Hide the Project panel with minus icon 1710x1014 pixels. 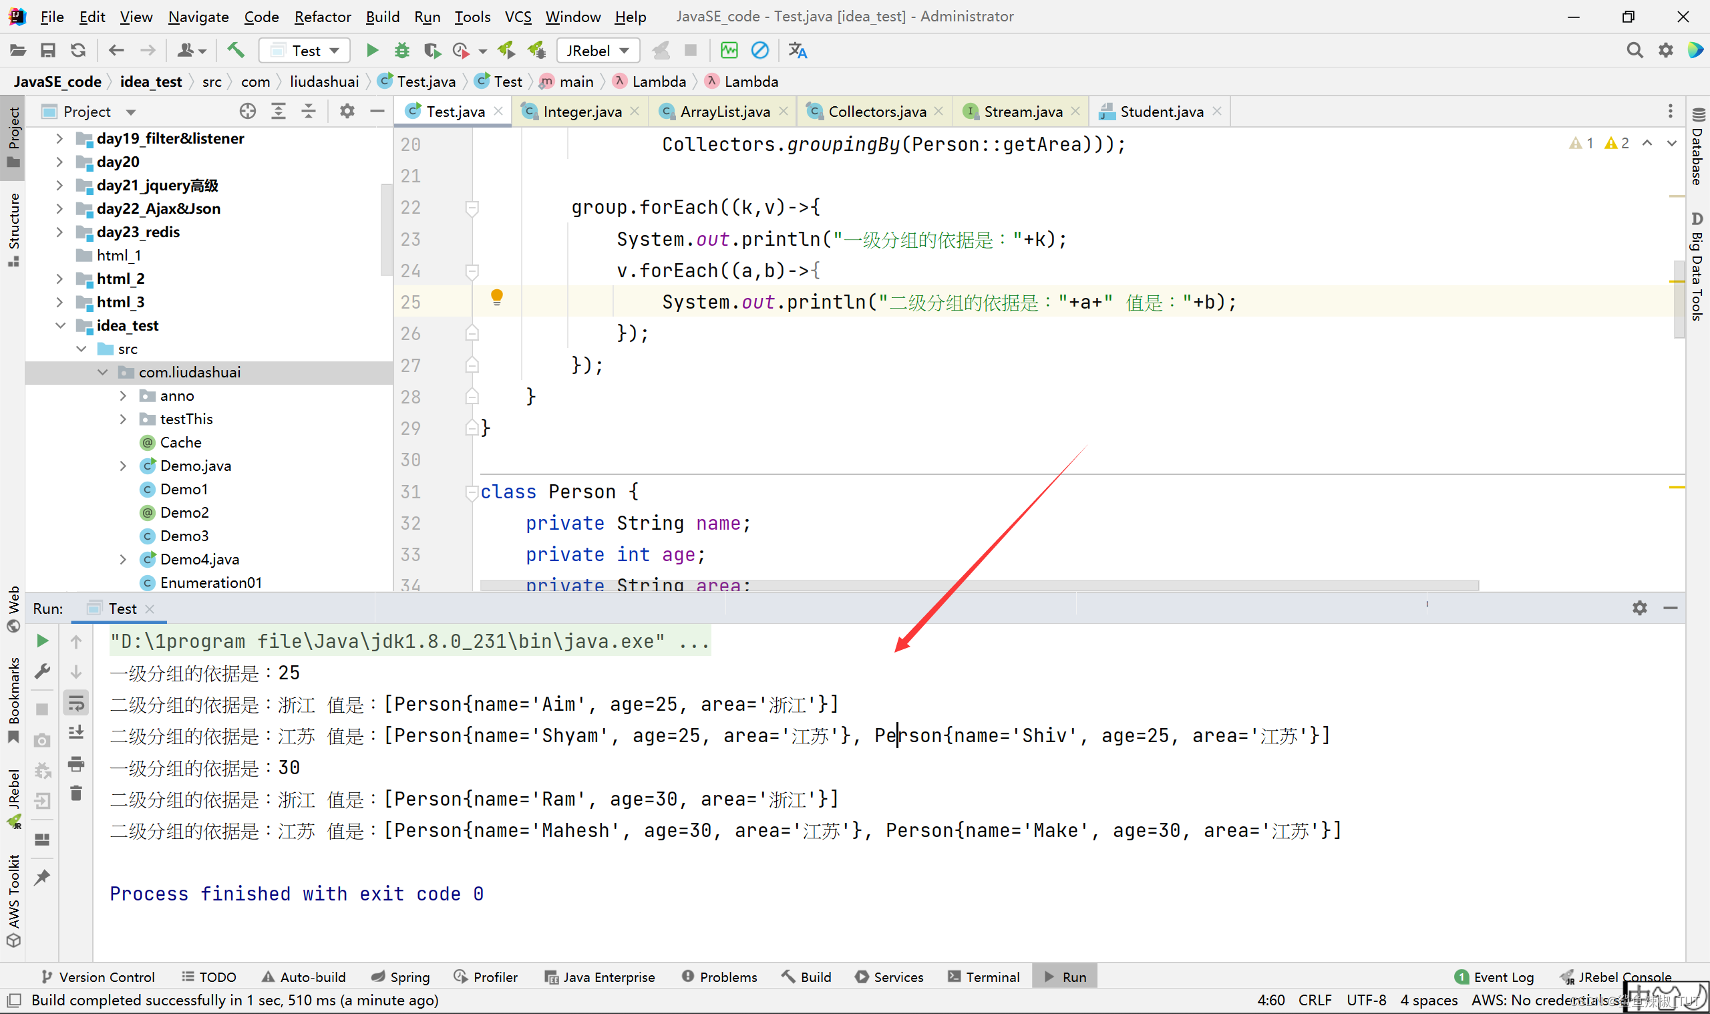[x=377, y=112]
